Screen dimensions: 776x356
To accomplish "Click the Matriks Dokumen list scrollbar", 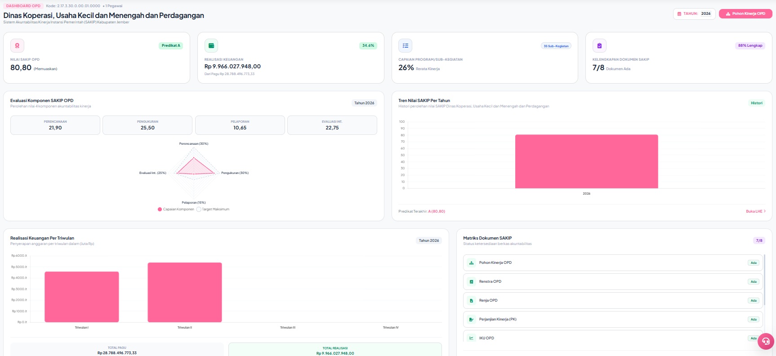I will click(764, 280).
